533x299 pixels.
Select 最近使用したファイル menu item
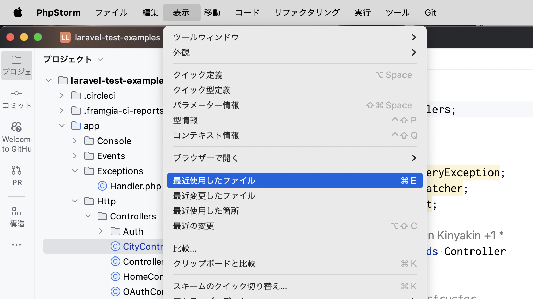(x=295, y=180)
